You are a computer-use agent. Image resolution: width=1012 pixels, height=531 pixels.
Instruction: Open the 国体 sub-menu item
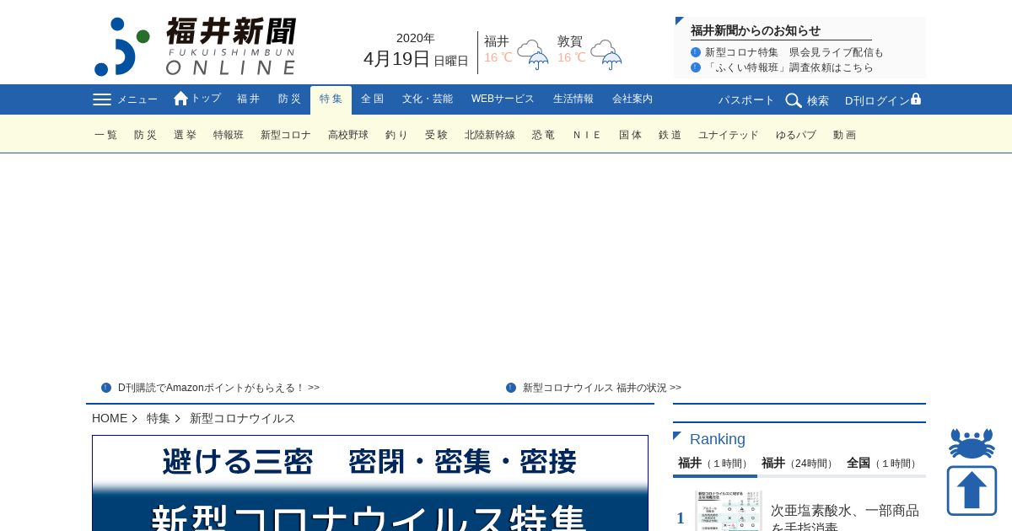pyautogui.click(x=631, y=135)
